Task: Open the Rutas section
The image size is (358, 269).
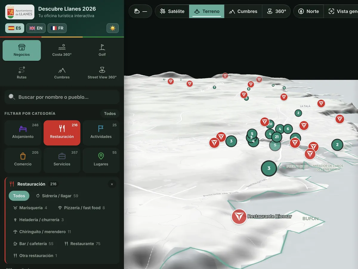Action: pyautogui.click(x=22, y=73)
